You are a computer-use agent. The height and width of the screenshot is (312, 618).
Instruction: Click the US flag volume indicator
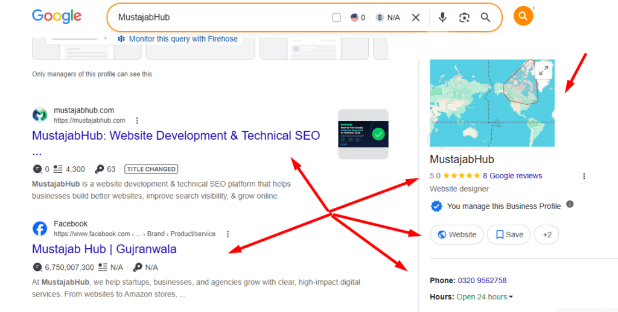click(x=354, y=17)
